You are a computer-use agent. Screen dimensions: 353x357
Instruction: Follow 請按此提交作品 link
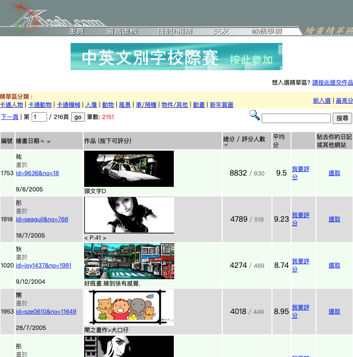coord(333,82)
